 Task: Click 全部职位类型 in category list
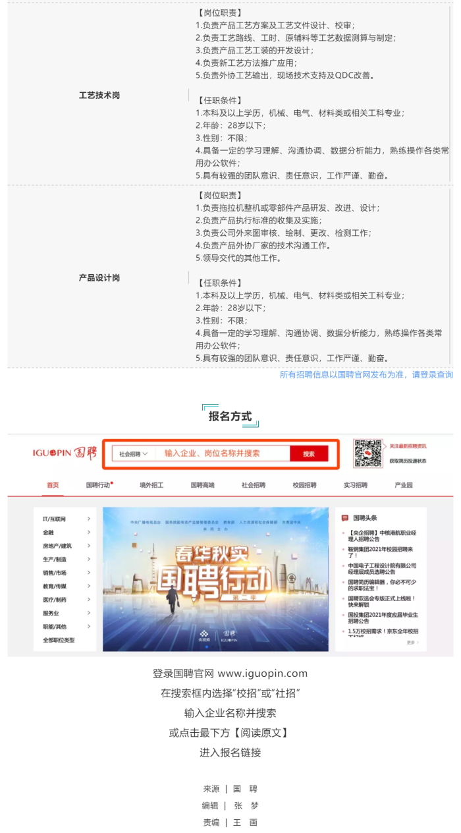[x=59, y=640]
